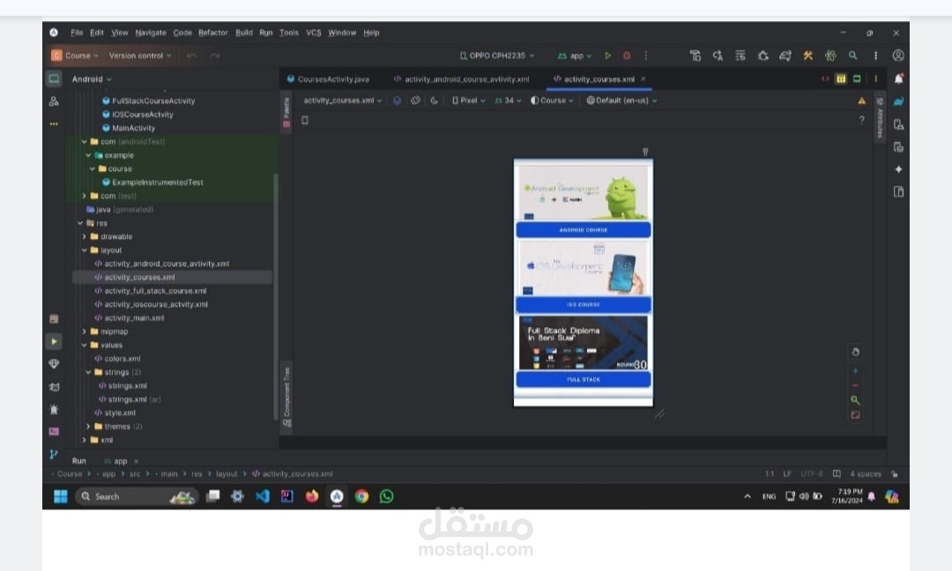Expand the drawable folder
952x571 pixels.
coord(85,237)
